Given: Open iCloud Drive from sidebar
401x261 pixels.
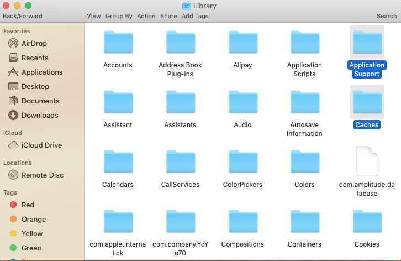Looking at the screenshot, I should point(41,145).
